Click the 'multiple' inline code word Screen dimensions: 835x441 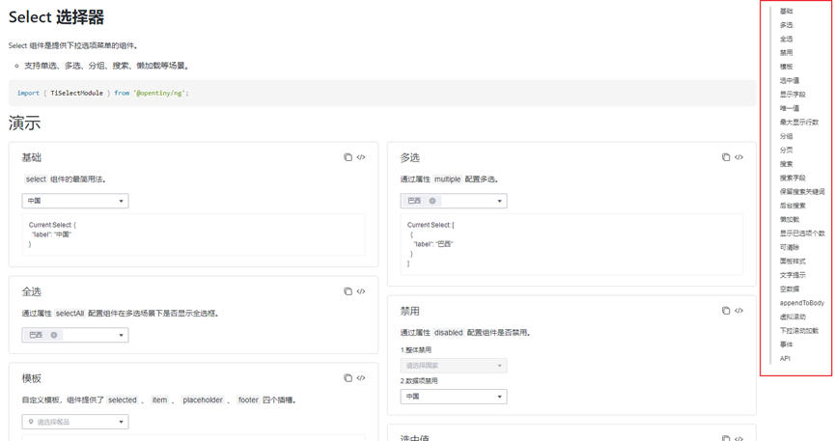(x=447, y=179)
